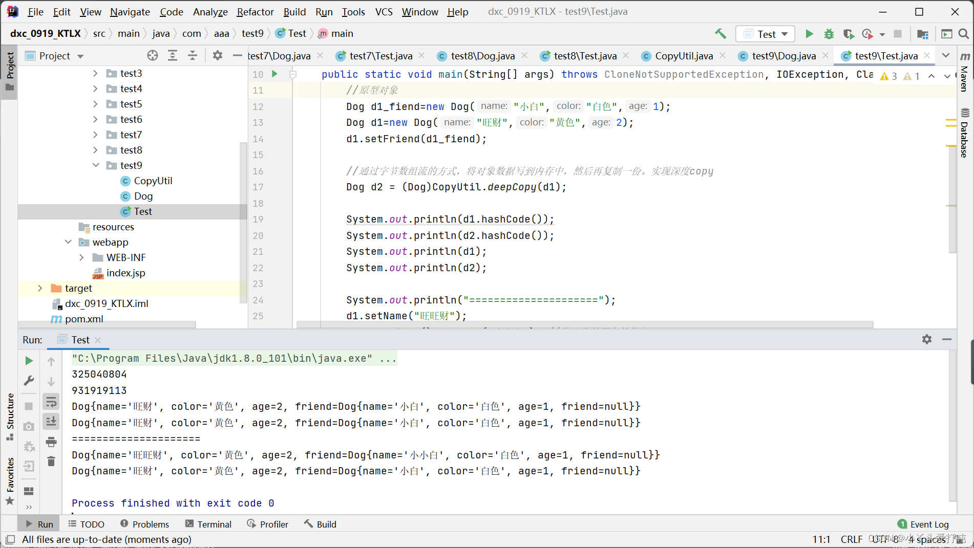Toggle soft-wrap in Run console
Viewport: 974px width, 548px height.
click(x=51, y=402)
